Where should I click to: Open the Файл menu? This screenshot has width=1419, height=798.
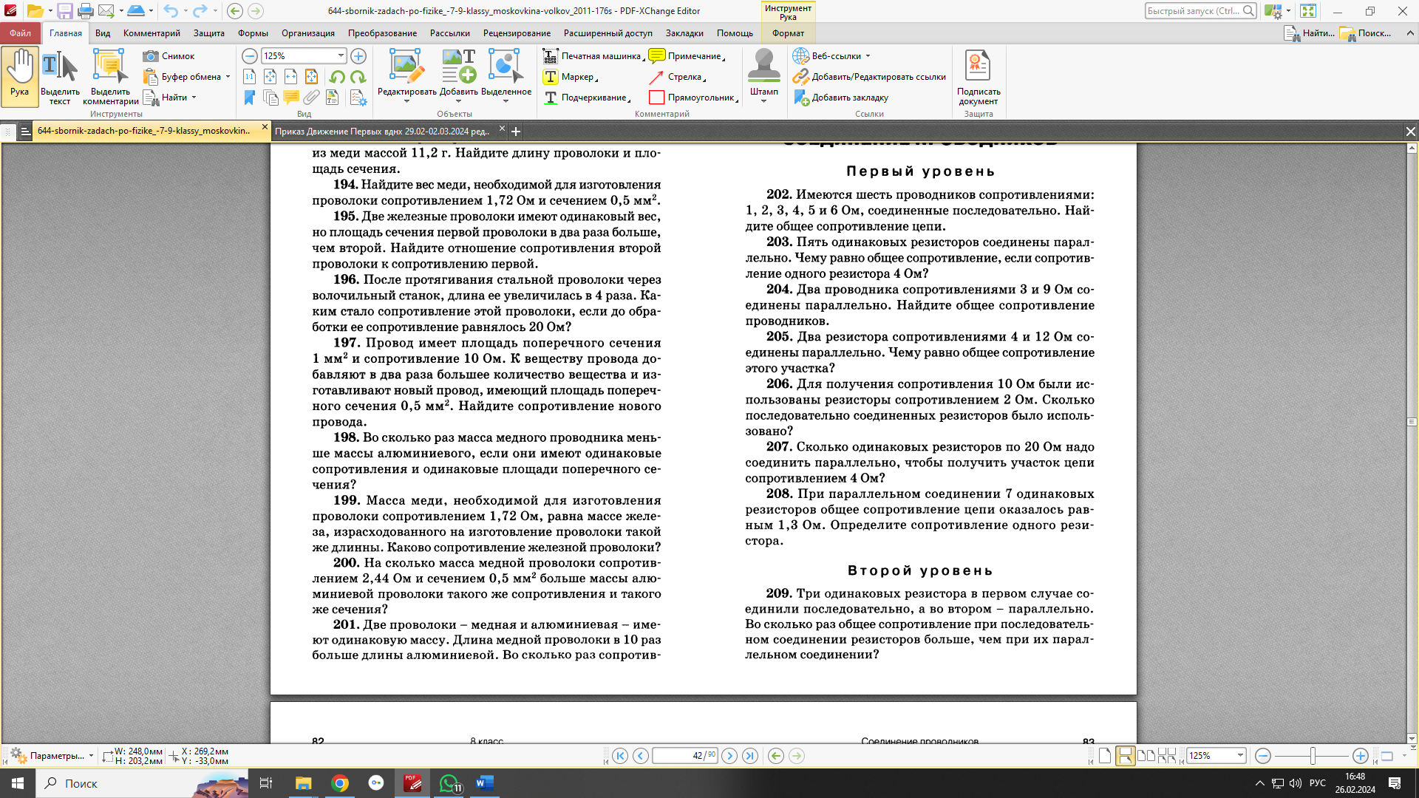pos(21,33)
